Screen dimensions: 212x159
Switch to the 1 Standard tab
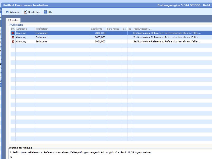[x=13, y=20]
